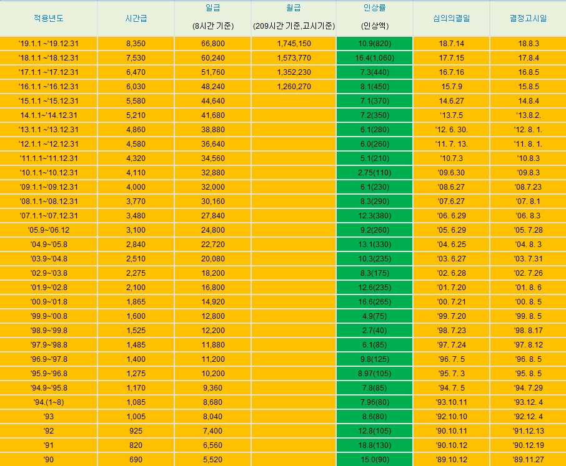Click the '94.(1~8) period cell
The height and width of the screenshot is (466, 566).
click(49, 402)
